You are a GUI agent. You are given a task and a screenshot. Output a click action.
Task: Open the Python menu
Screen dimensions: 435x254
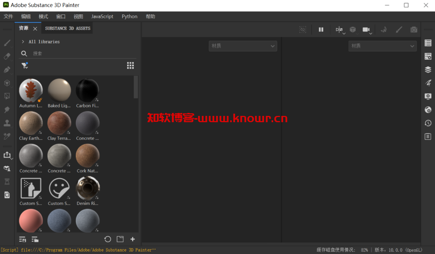[x=129, y=16]
